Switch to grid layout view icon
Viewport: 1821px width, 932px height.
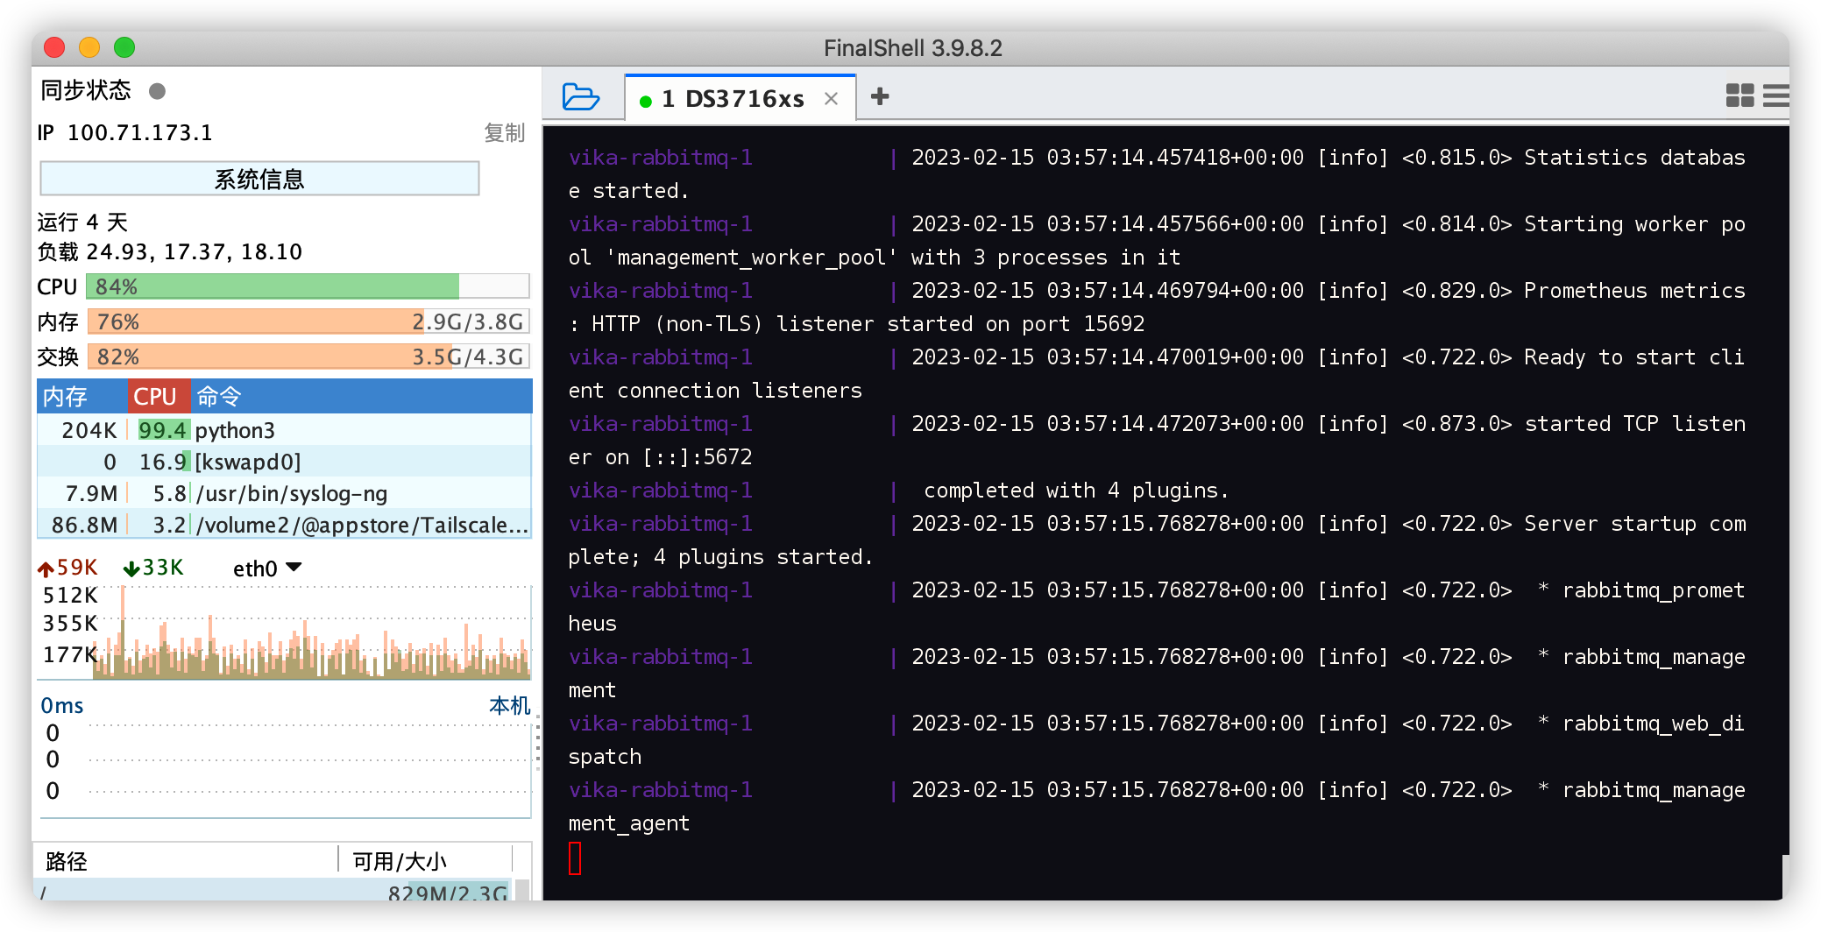1740,95
